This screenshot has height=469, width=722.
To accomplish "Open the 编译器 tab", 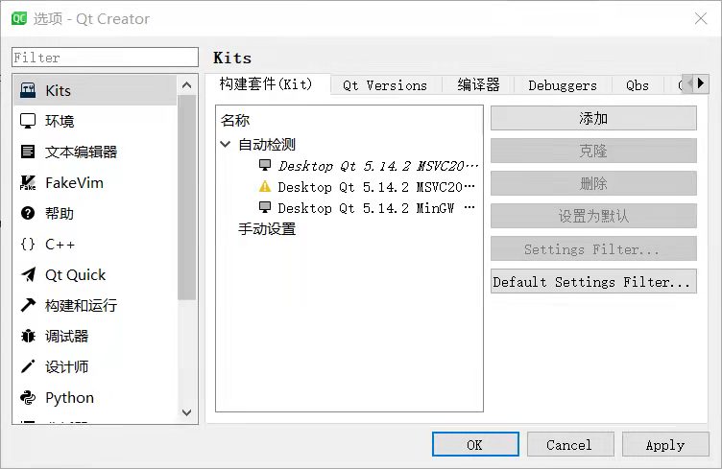I will (x=478, y=85).
